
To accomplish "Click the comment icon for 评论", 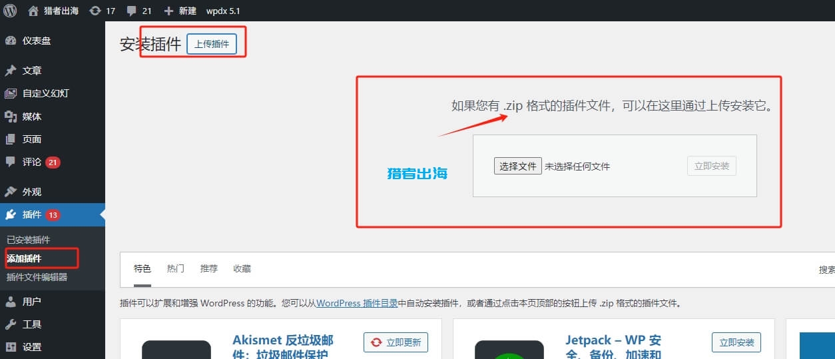I will (11, 162).
